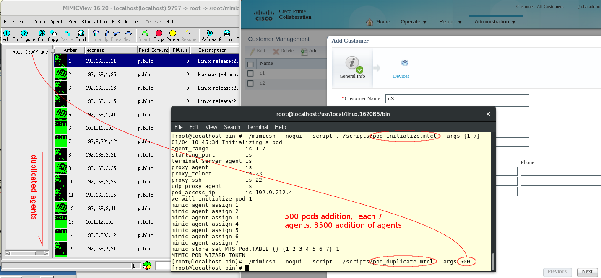Screen dimensions: 601x278
Task: Click the Previous button in Add Customer
Action: pos(557,272)
